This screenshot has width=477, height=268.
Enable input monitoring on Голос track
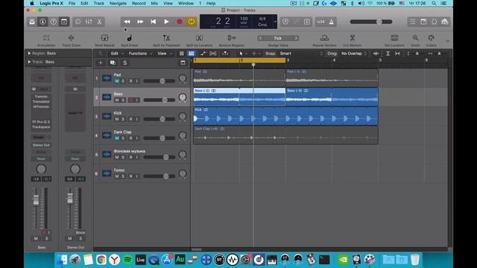[137, 176]
